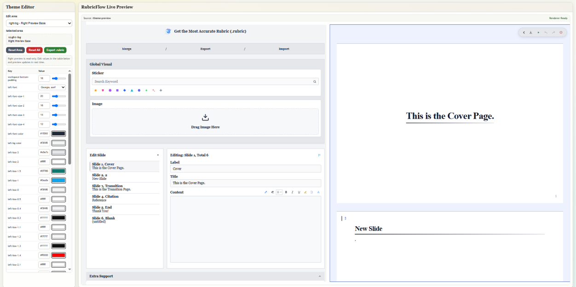The height and width of the screenshot is (287, 576).
Task: Click the Reset Area button
Action: click(15, 50)
